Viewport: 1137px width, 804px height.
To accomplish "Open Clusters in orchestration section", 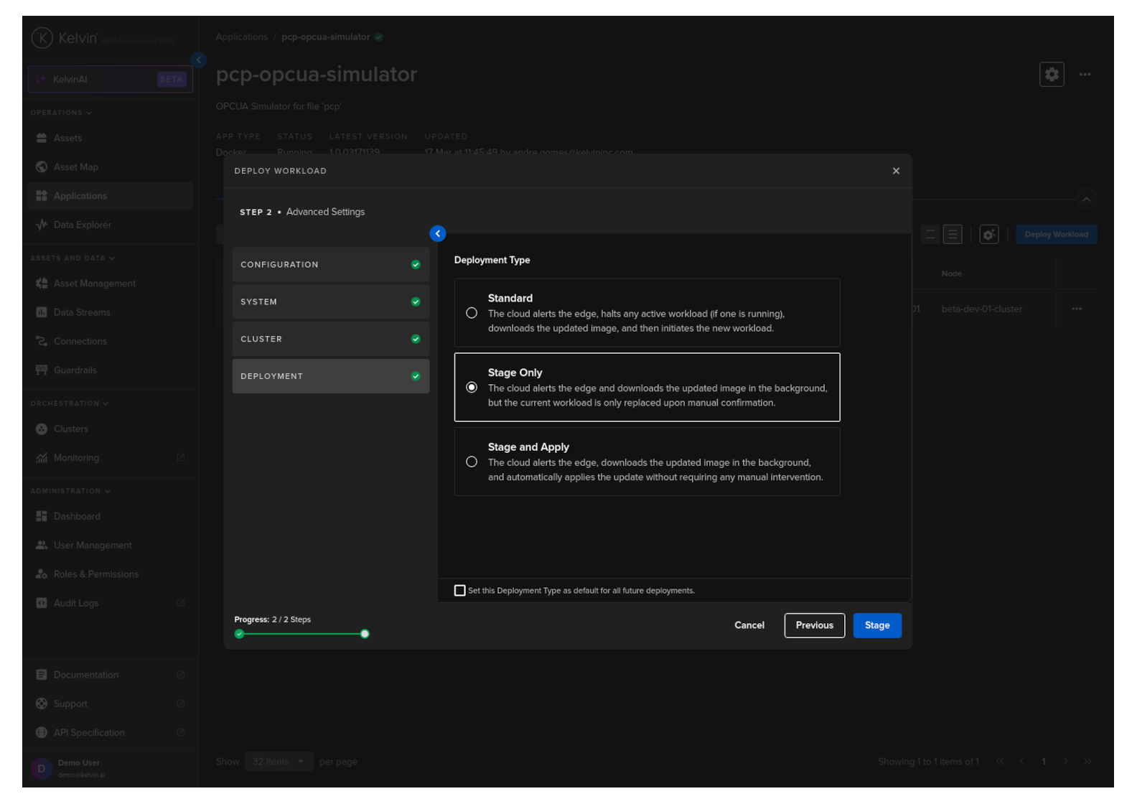I will click(70, 429).
